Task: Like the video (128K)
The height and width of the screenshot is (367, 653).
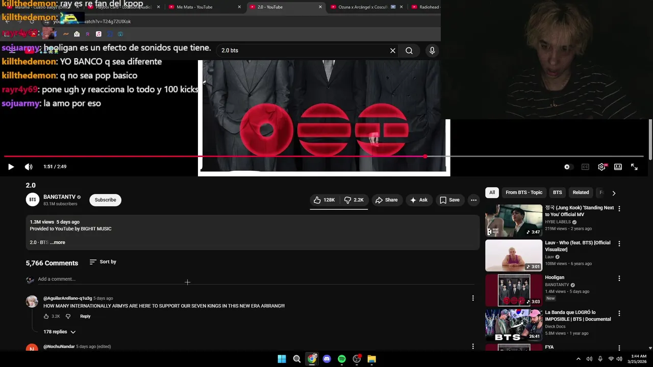Action: coord(324,200)
